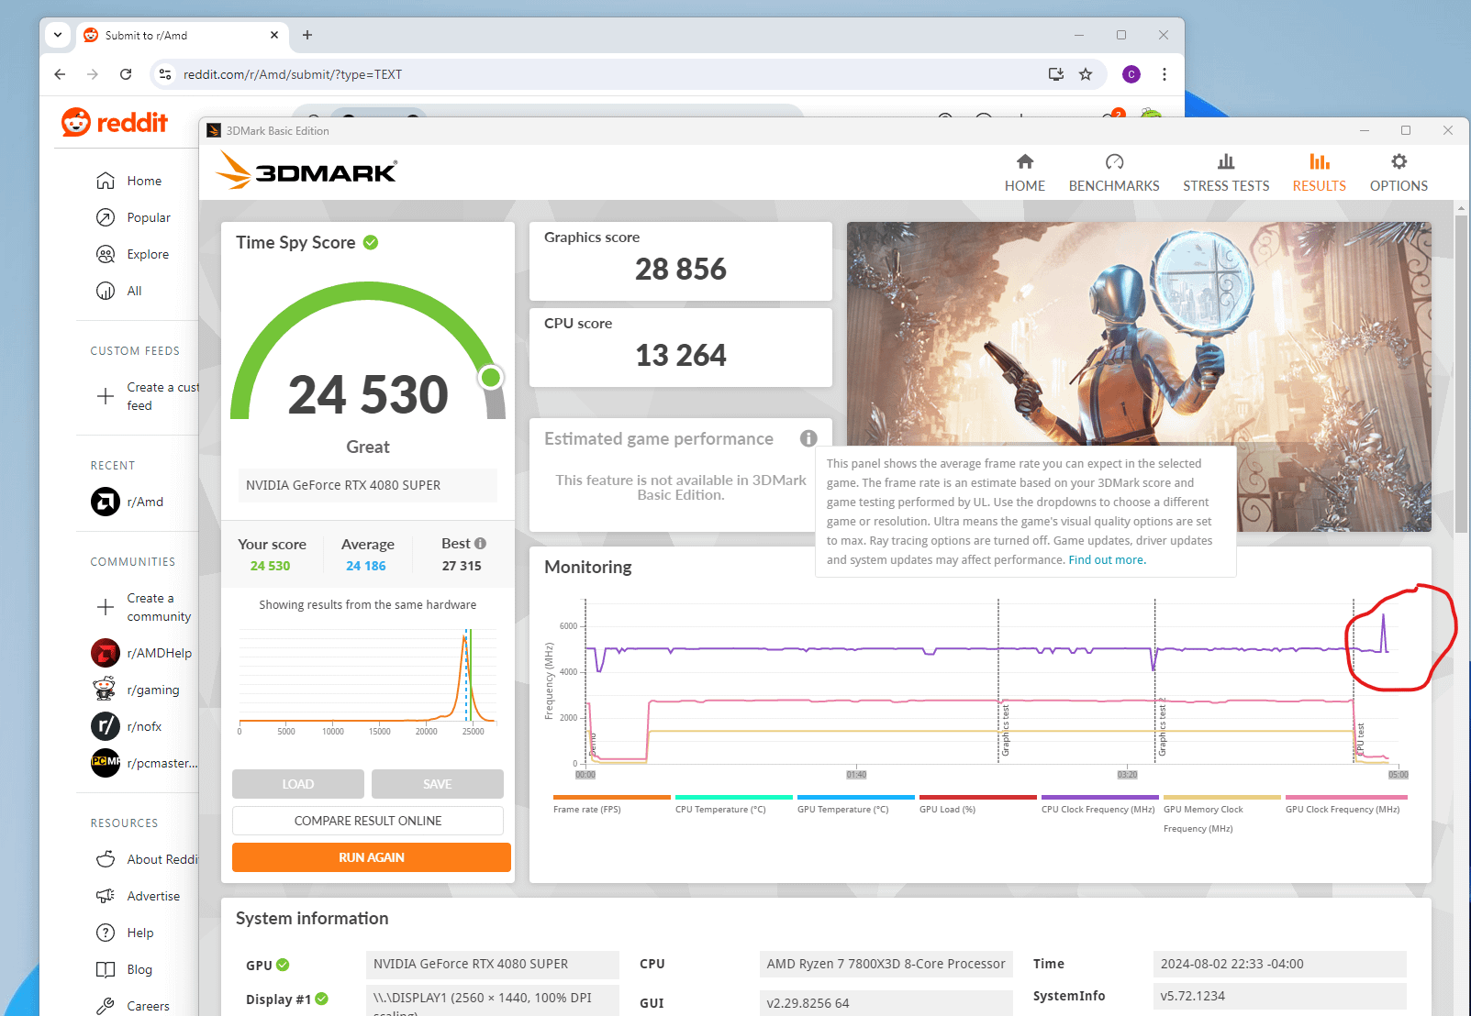Reload the Reddit page

126,74
